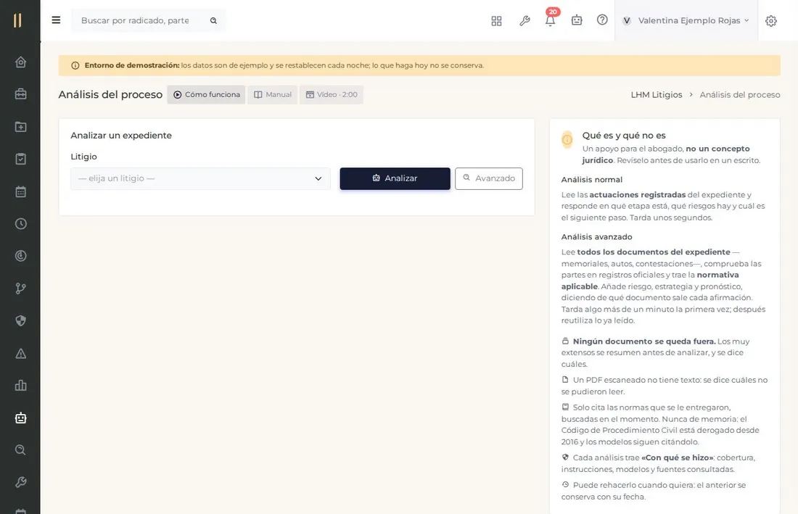
Task: Go to the LHM Litigios breadcrumb link
Action: (x=657, y=94)
